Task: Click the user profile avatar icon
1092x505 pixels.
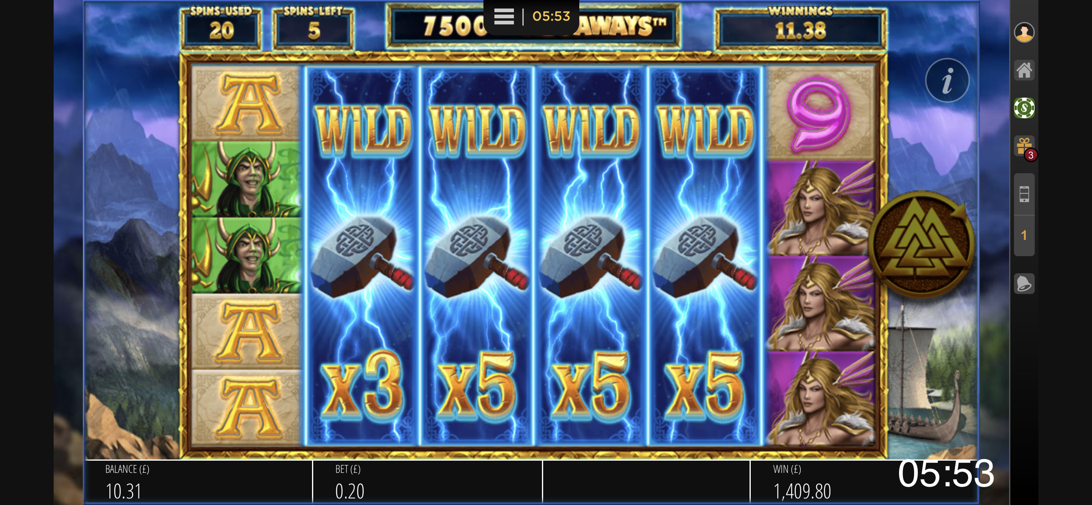Action: point(1024,32)
